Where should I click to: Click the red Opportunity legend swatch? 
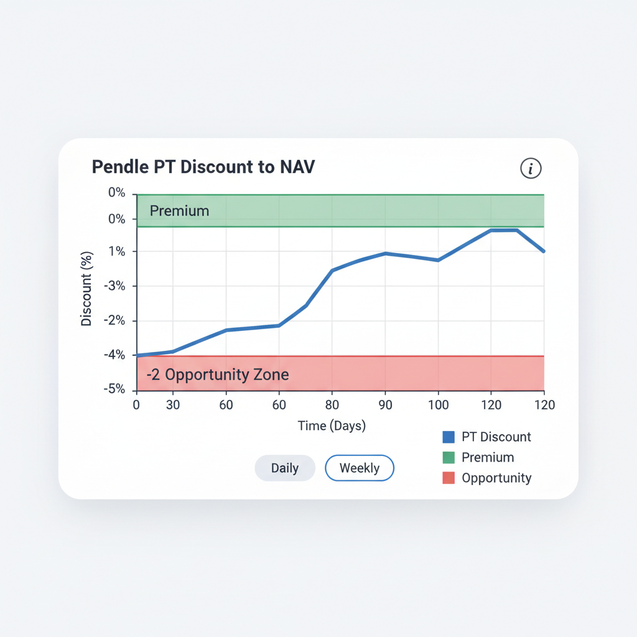pos(449,478)
